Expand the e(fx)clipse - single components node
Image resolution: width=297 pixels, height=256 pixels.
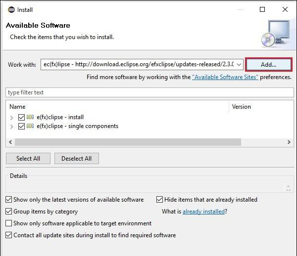(11, 127)
